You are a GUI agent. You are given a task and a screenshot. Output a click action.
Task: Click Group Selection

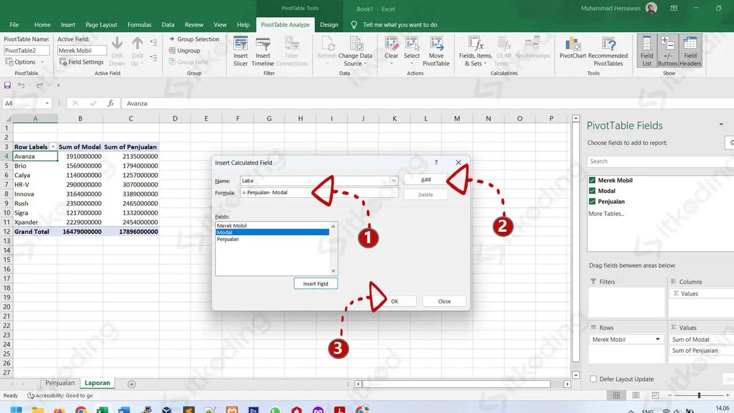[194, 39]
